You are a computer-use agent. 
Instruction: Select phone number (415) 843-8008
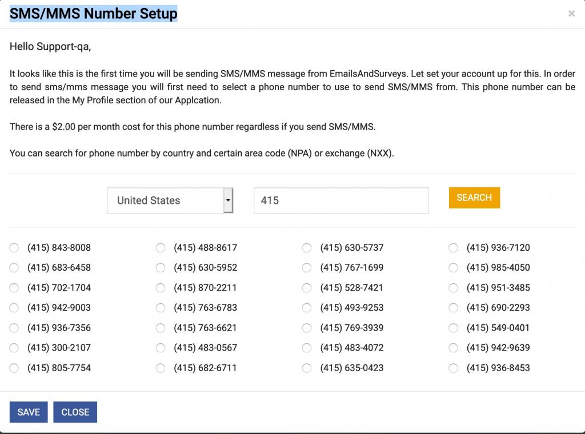pos(14,248)
